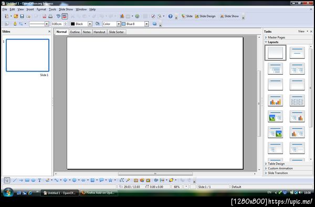Run the Spelling check icon
This screenshot has width=315, height=207.
tap(58, 16)
